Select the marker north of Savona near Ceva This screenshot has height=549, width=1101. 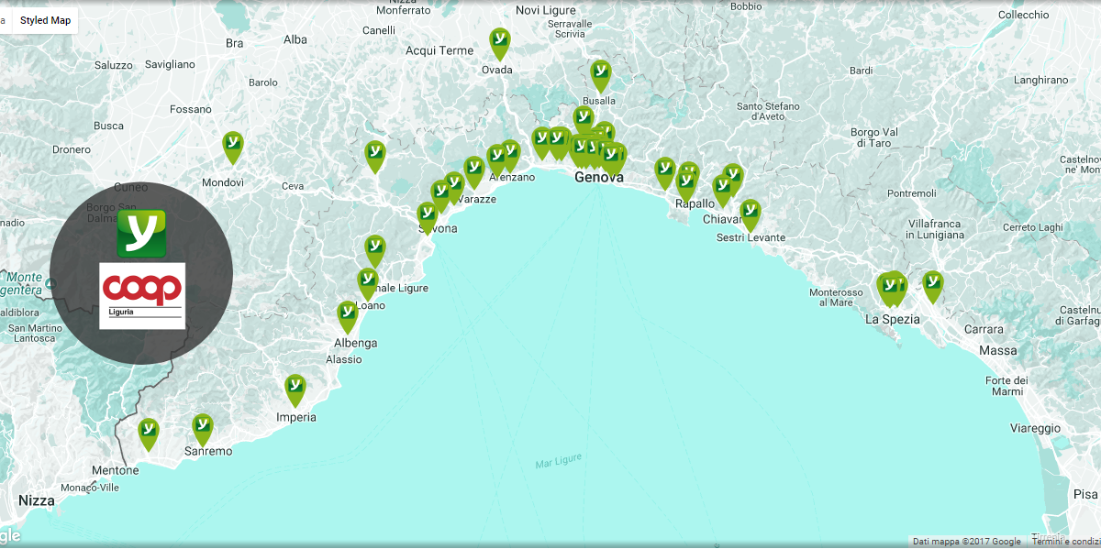pyautogui.click(x=374, y=155)
